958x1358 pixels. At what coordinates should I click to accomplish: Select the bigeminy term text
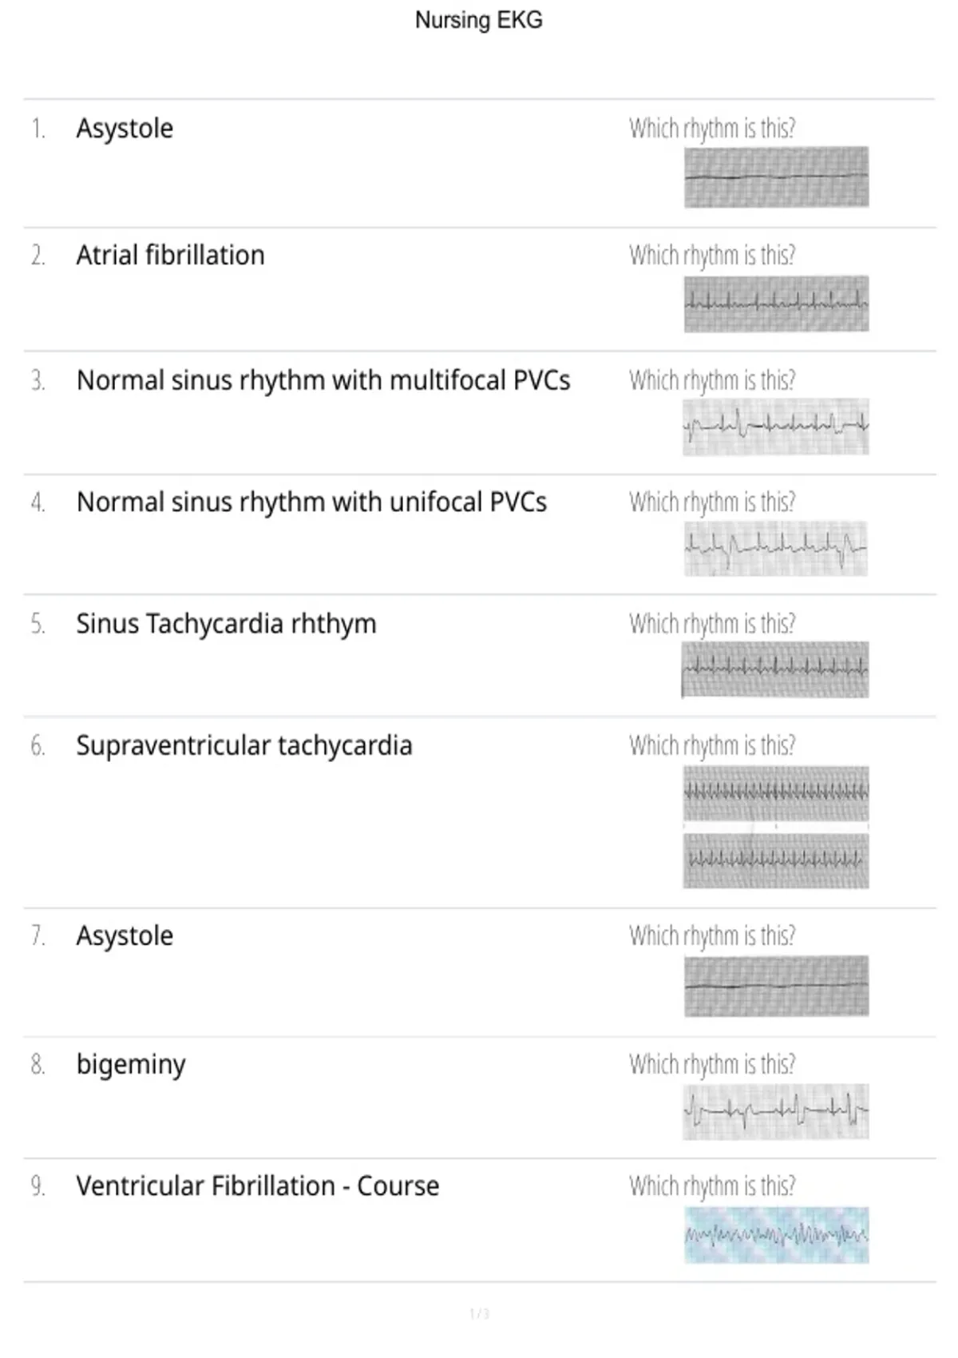tap(131, 1066)
